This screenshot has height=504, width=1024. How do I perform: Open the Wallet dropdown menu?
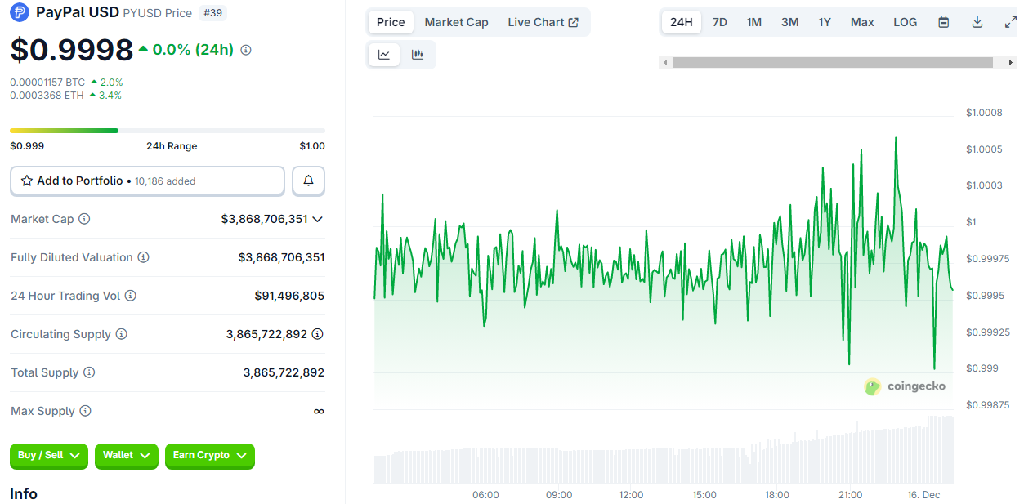[127, 455]
